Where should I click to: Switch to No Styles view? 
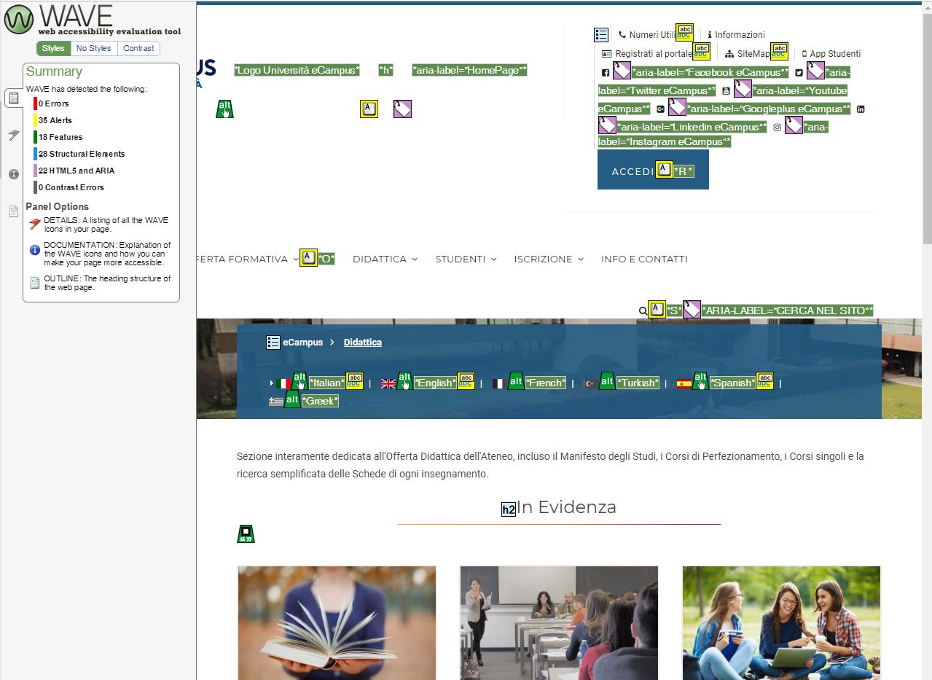click(x=94, y=48)
